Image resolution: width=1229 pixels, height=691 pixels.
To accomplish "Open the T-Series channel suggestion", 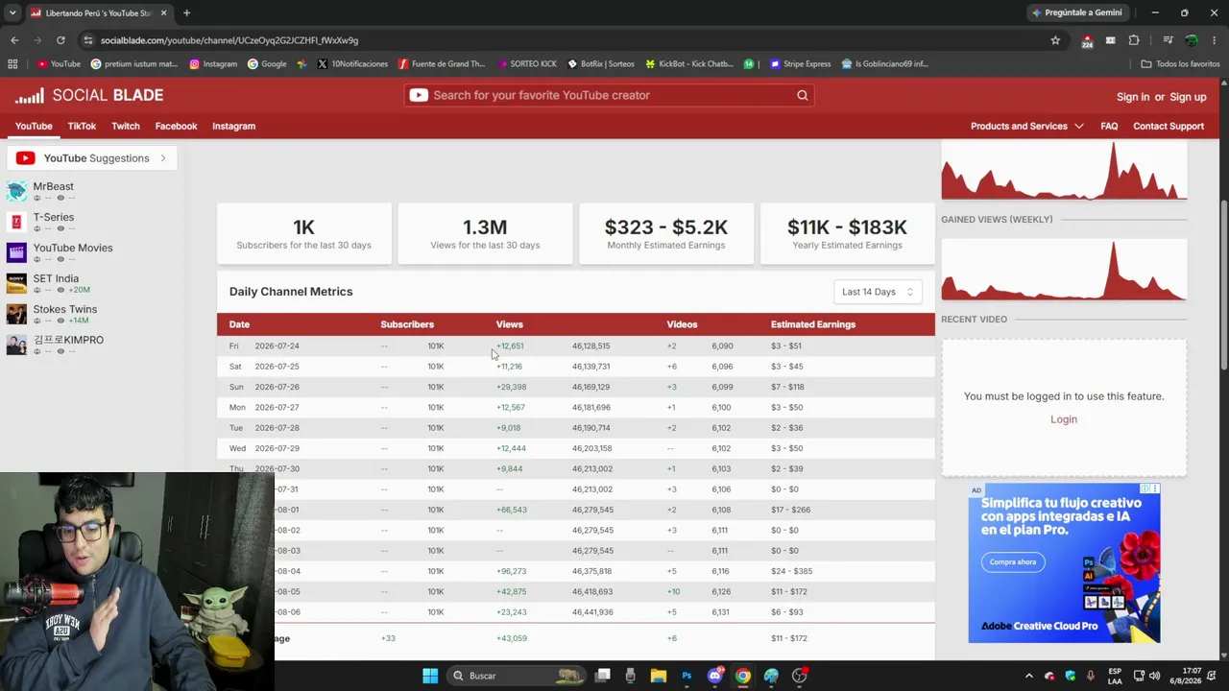I will point(53,217).
